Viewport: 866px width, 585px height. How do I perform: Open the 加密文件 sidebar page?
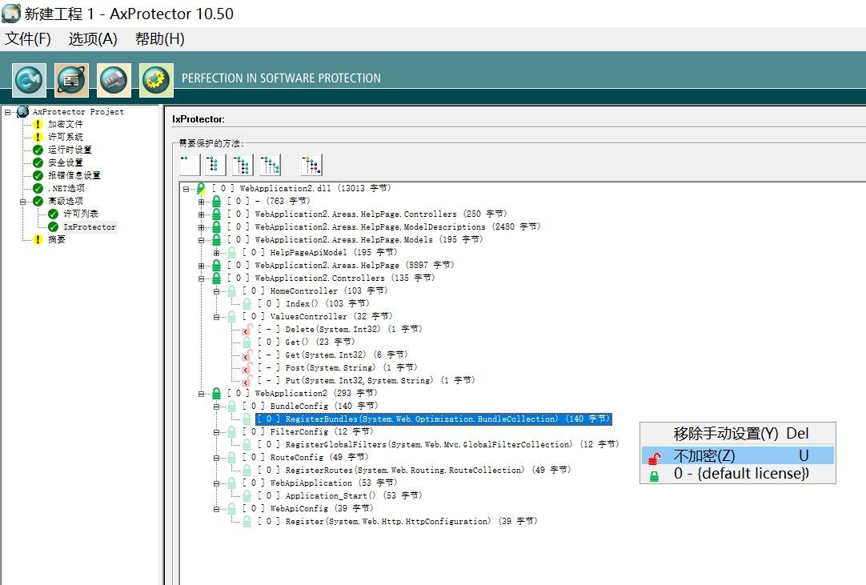click(x=65, y=124)
